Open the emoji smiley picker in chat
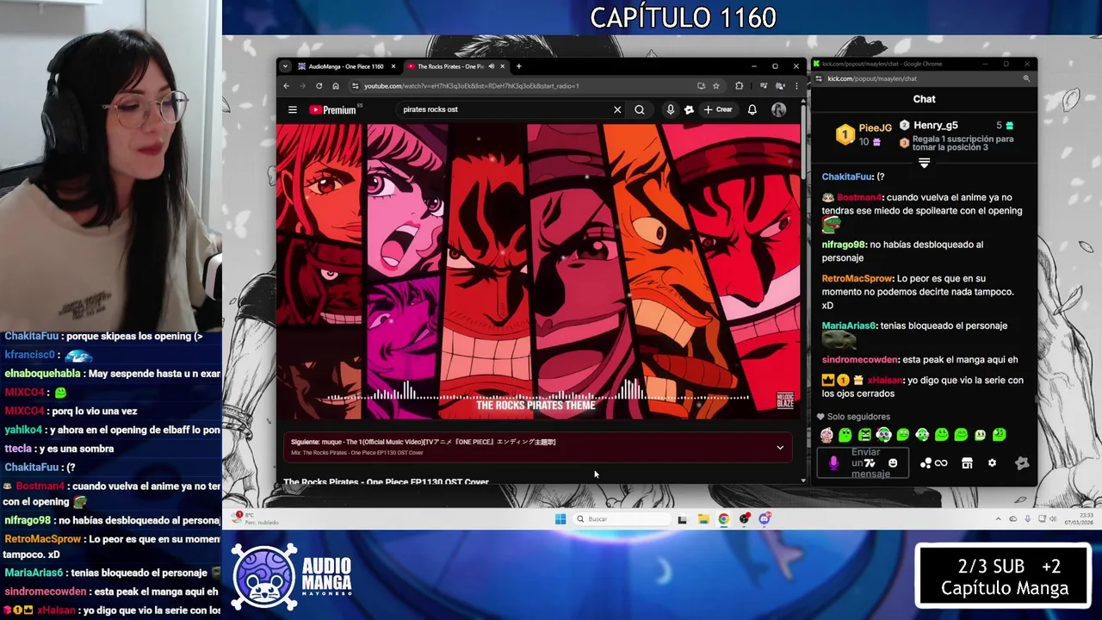The image size is (1102, 620). (x=893, y=463)
